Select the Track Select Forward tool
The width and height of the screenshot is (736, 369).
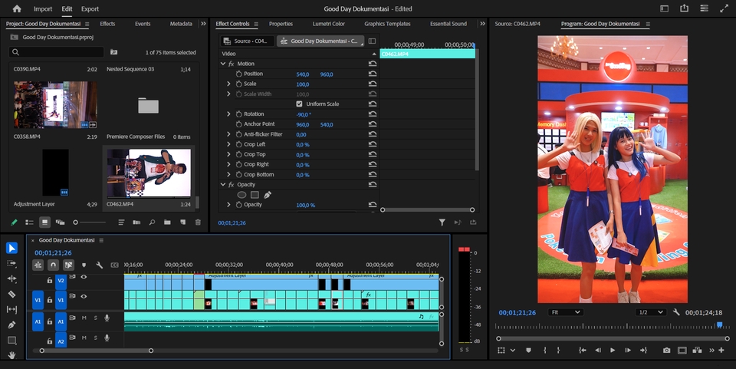point(11,264)
